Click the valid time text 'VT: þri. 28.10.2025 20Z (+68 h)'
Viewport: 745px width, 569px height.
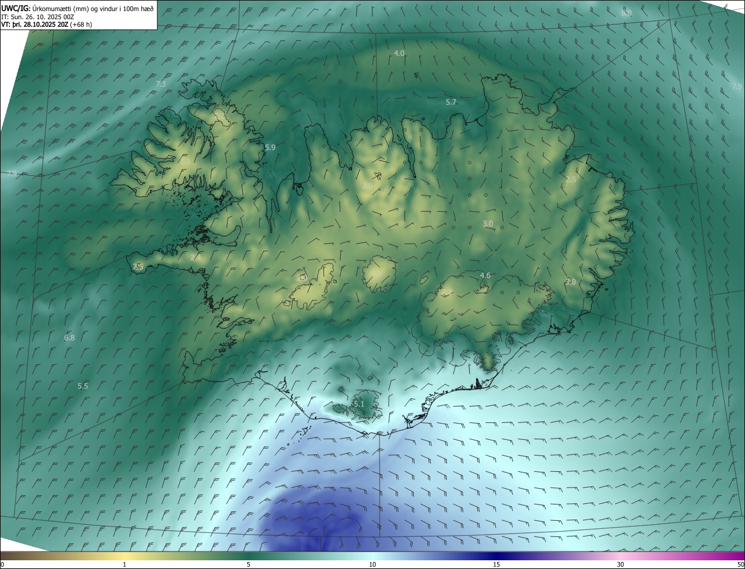click(47, 24)
